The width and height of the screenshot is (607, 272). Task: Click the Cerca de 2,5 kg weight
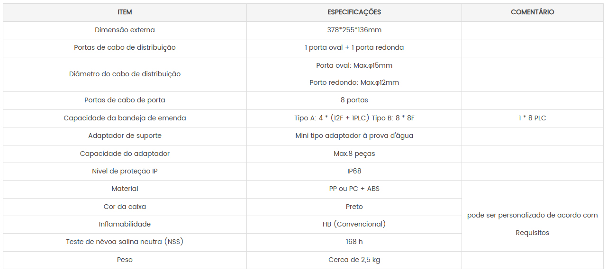pos(354,260)
